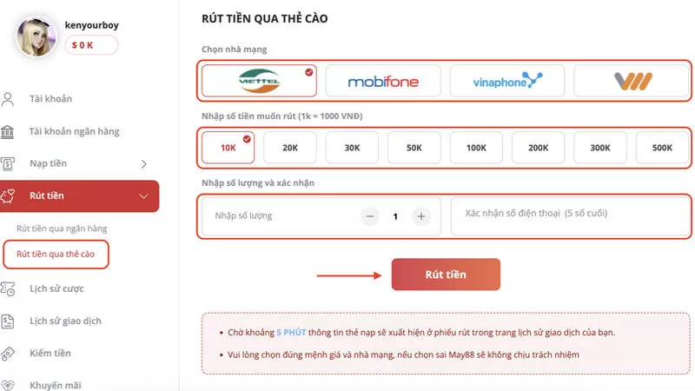The image size is (695, 391).
Task: Select the Mobifone network option
Action: click(x=383, y=81)
